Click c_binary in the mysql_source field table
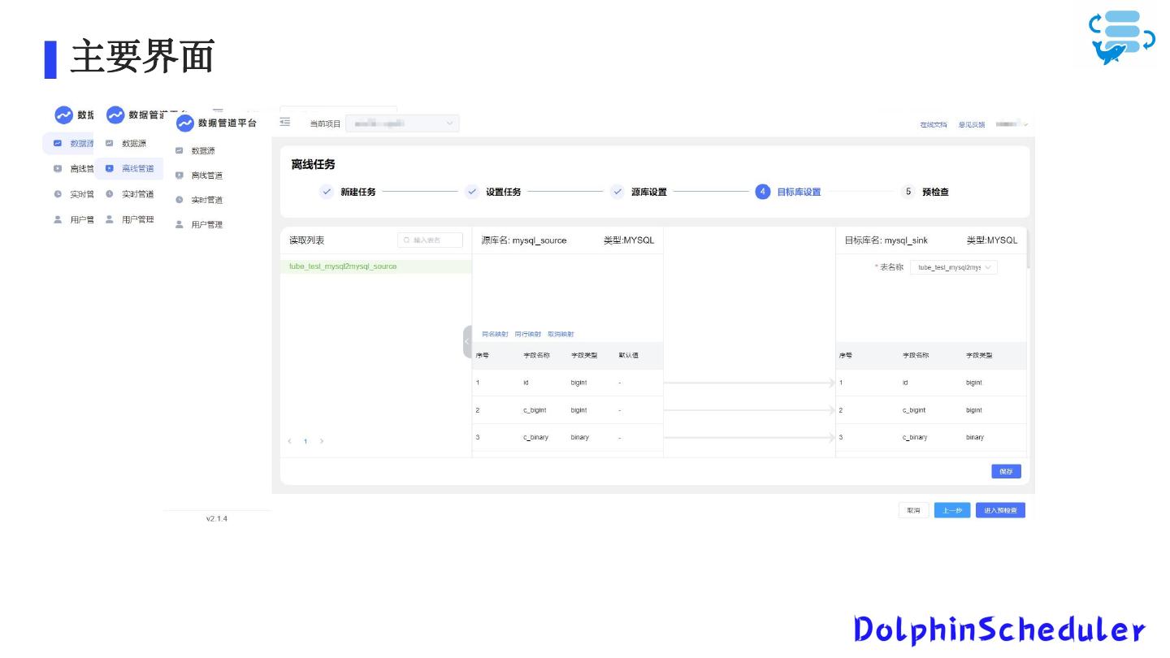 (535, 437)
